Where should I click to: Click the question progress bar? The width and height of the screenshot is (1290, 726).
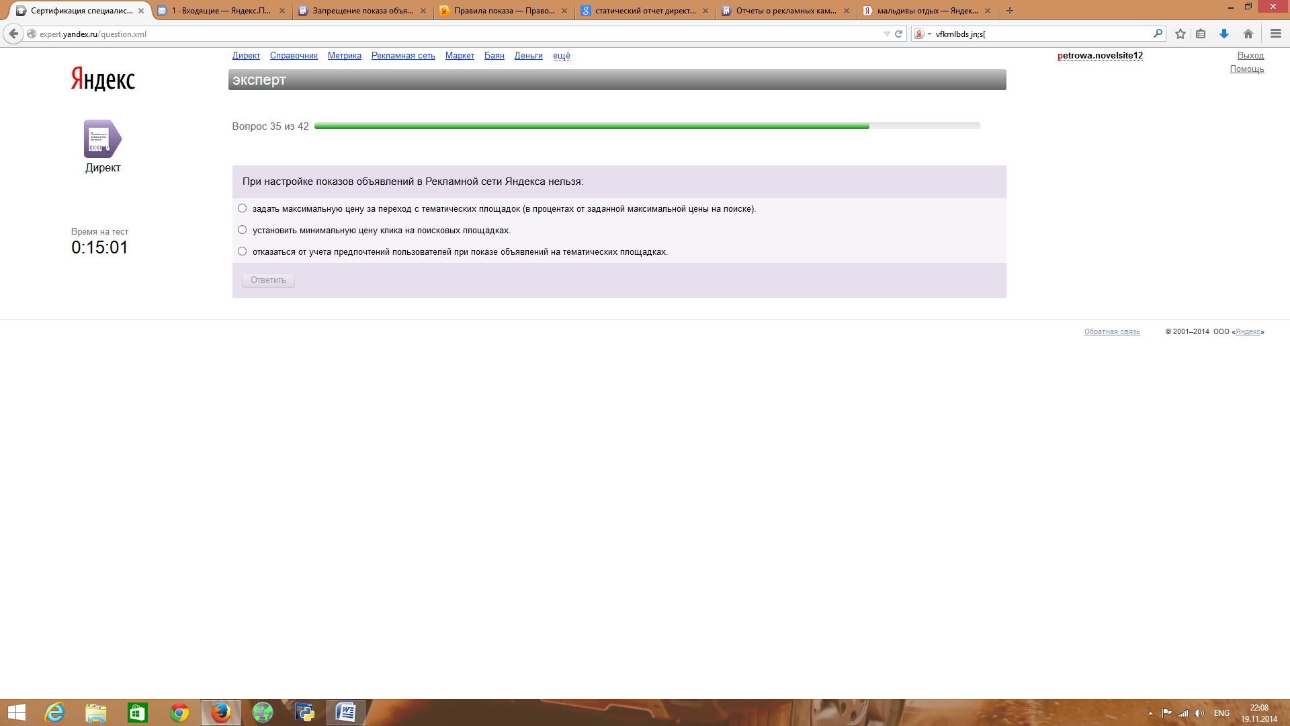click(x=647, y=126)
